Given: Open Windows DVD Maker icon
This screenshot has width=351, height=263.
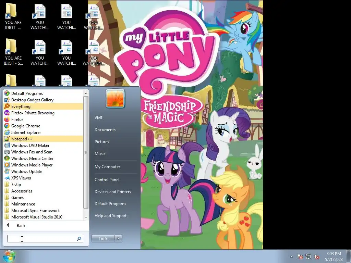Looking at the screenshot, I should (x=7, y=145).
